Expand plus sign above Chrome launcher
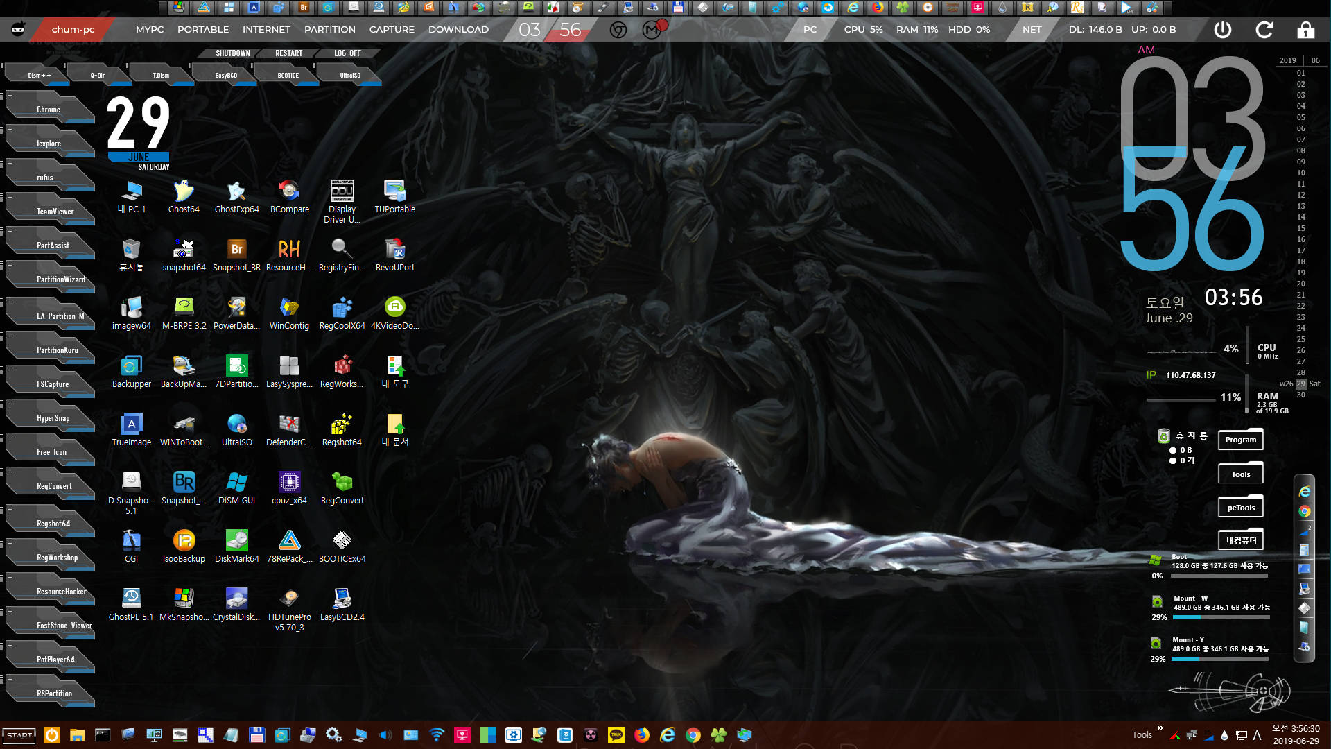The width and height of the screenshot is (1331, 749). click(10, 95)
